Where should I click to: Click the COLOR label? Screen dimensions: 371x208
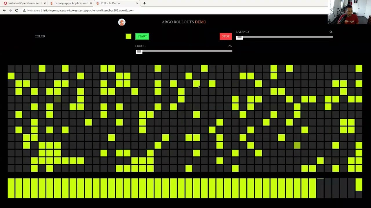40,36
